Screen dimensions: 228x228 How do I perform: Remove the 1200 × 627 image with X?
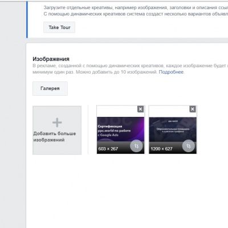click(x=193, y=109)
